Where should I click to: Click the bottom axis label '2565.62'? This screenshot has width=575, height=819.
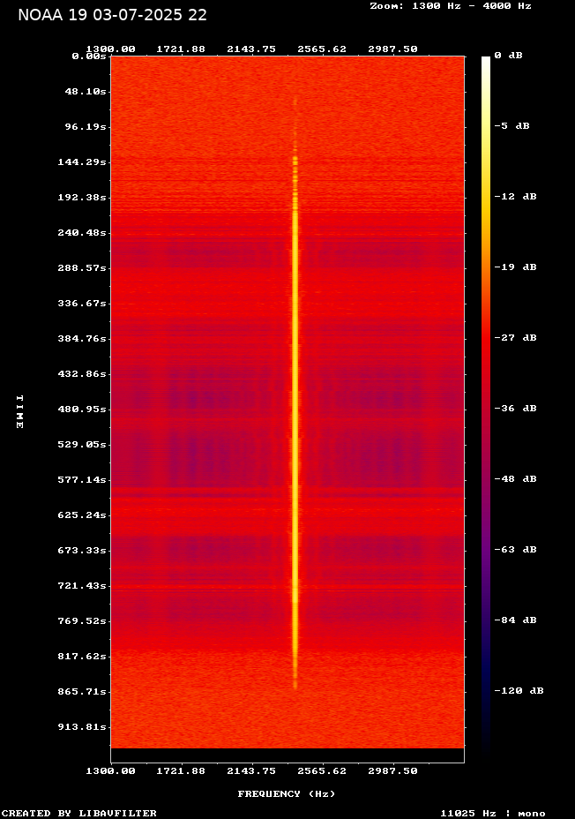[x=322, y=771]
